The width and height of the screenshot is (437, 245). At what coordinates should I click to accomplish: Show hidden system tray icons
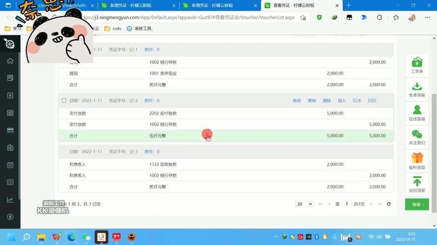point(275,237)
